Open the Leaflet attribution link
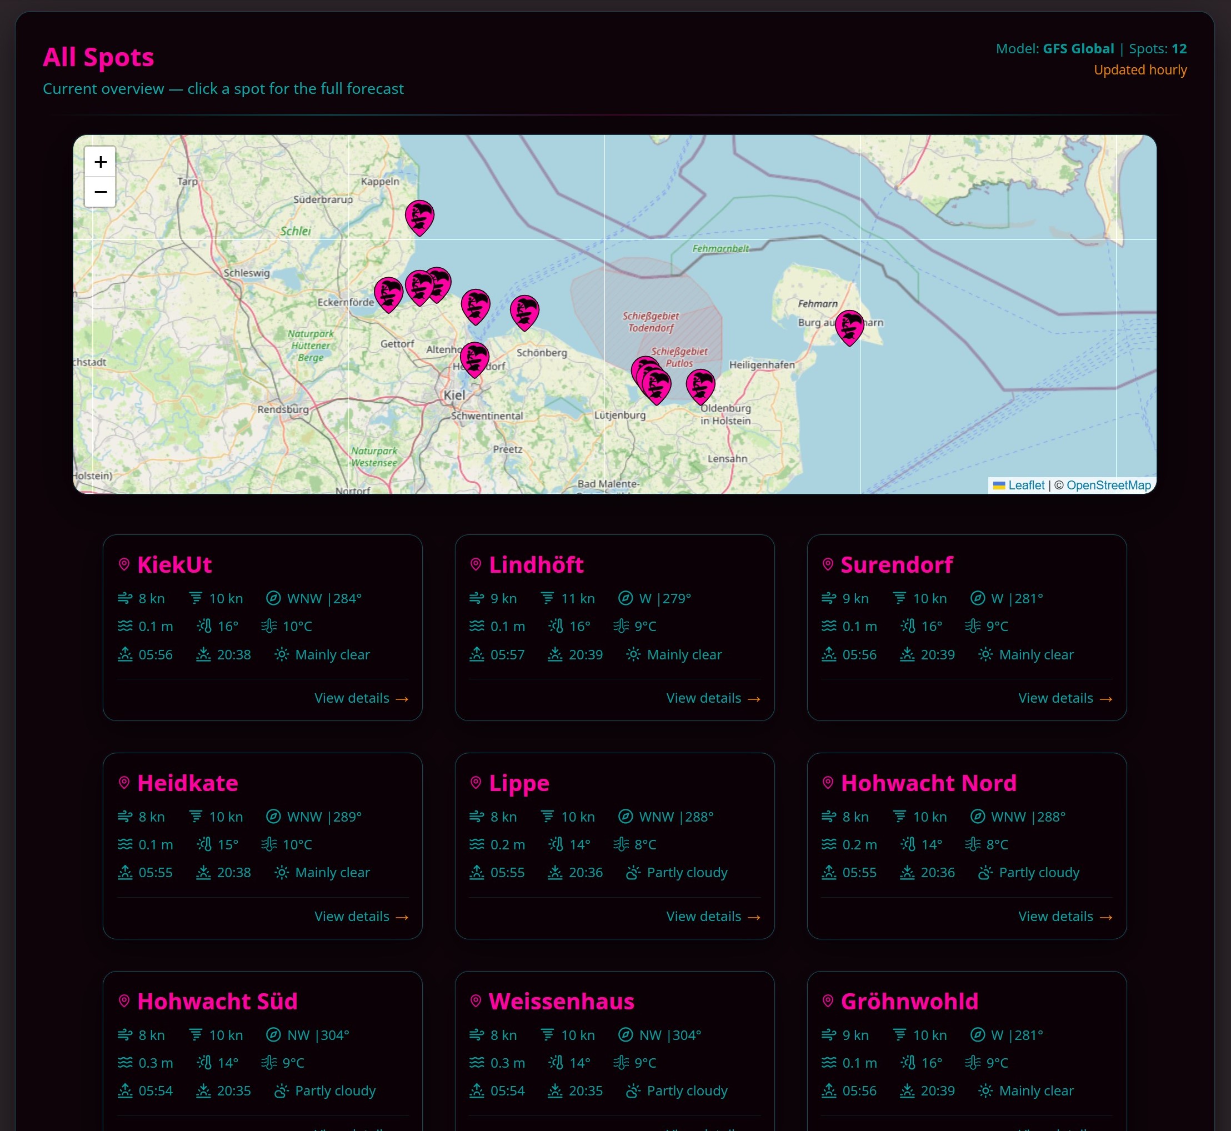The image size is (1231, 1131). pyautogui.click(x=1026, y=486)
